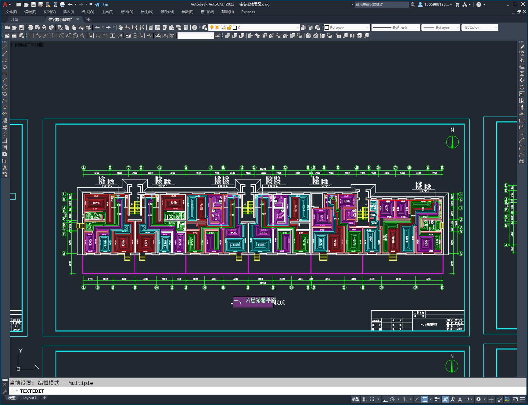Image resolution: width=528 pixels, height=405 pixels.
Task: Switch to the Layout1 tab
Action: point(29,398)
